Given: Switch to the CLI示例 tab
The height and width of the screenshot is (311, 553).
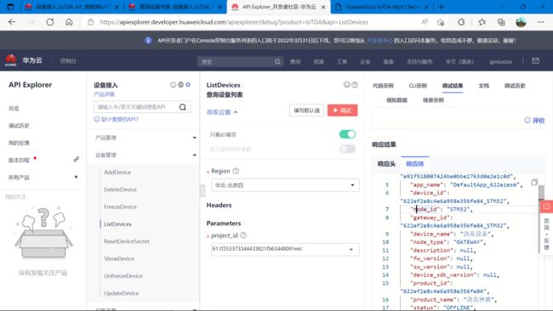Looking at the screenshot, I should [x=418, y=86].
